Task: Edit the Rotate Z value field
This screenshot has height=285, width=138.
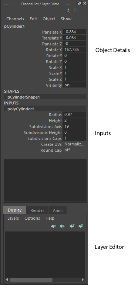Action: pos(74,61)
